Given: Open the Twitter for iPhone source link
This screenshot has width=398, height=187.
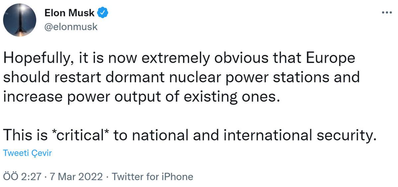Looking at the screenshot, I should 153,176.
